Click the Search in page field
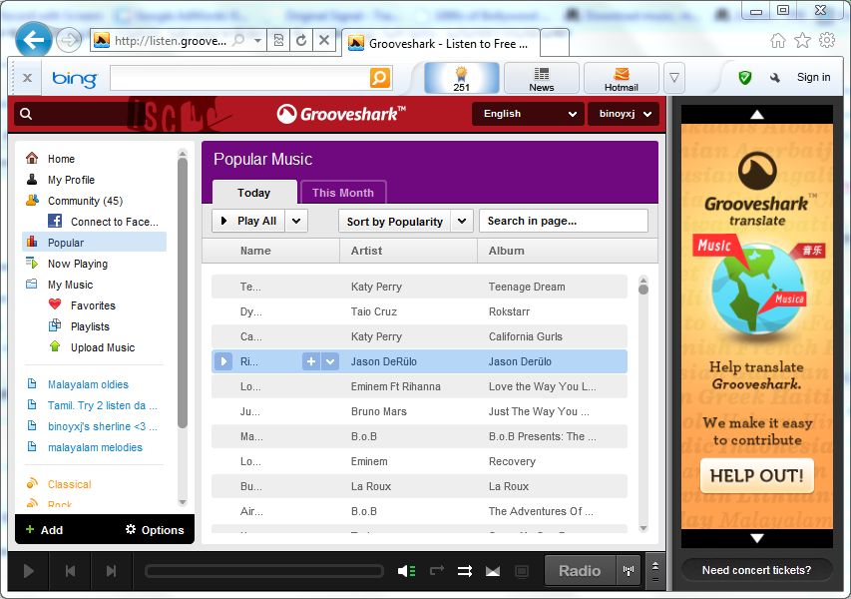This screenshot has height=599, width=851. [x=564, y=221]
